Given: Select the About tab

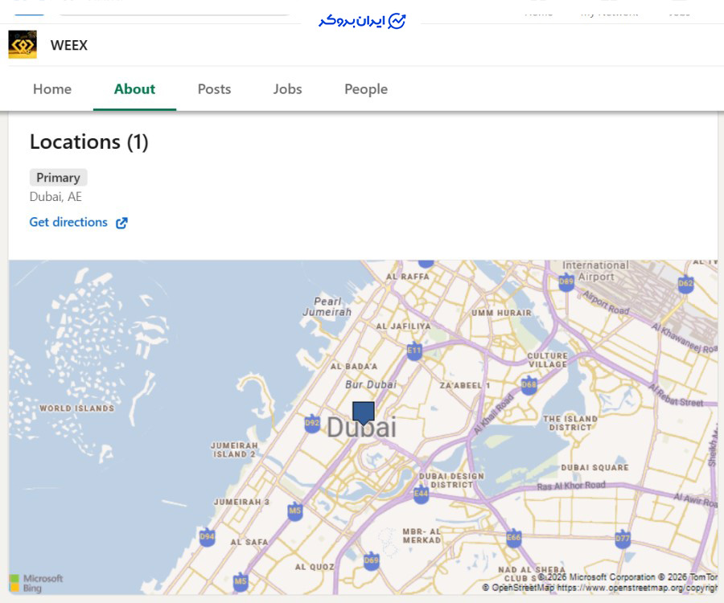Looking at the screenshot, I should point(134,89).
